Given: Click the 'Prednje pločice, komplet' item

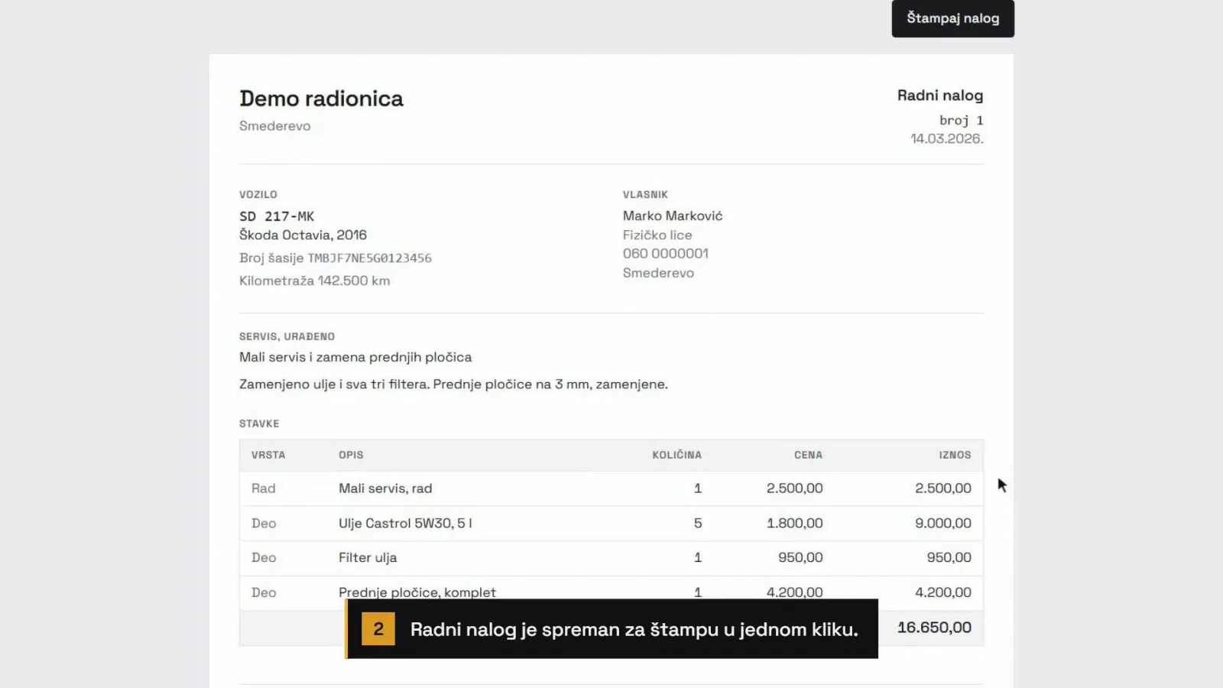Looking at the screenshot, I should click(417, 592).
